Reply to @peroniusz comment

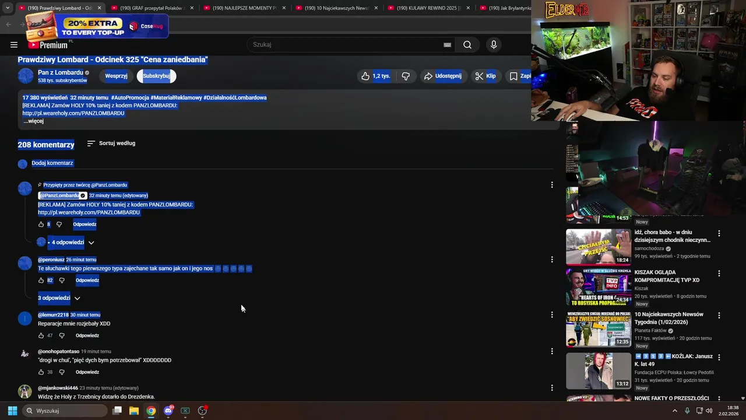pos(87,280)
